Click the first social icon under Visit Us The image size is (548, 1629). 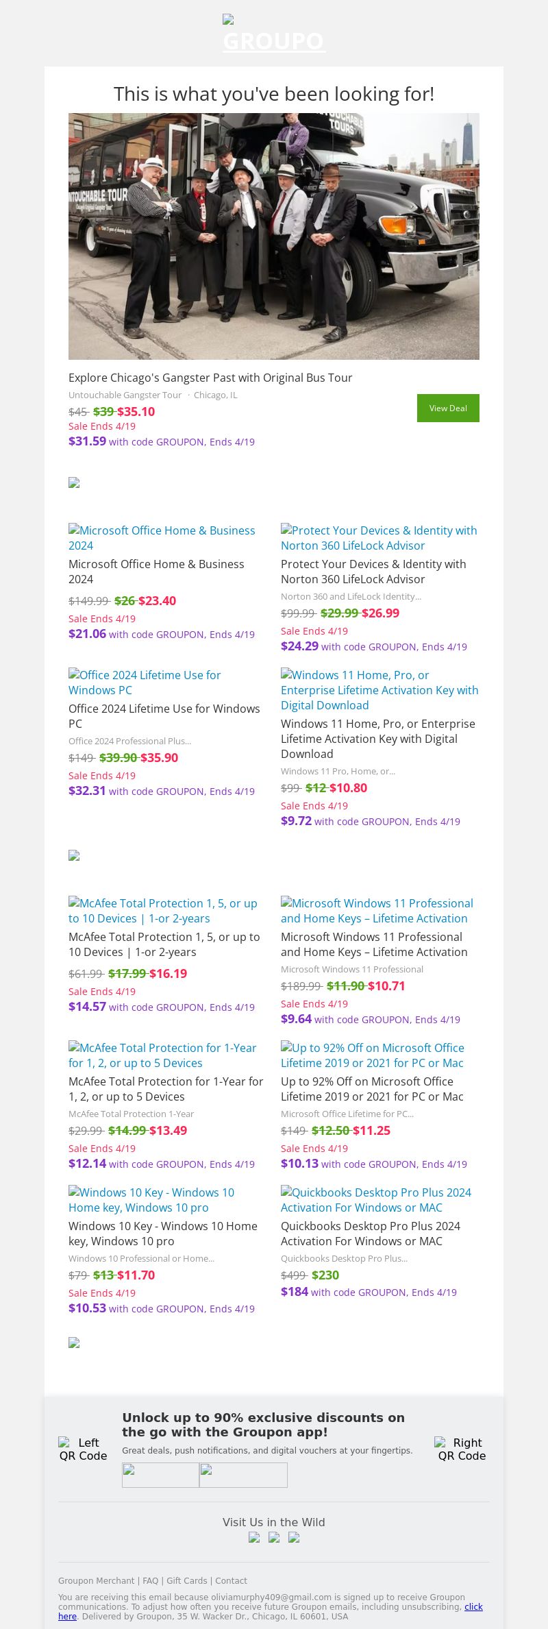point(254,1537)
